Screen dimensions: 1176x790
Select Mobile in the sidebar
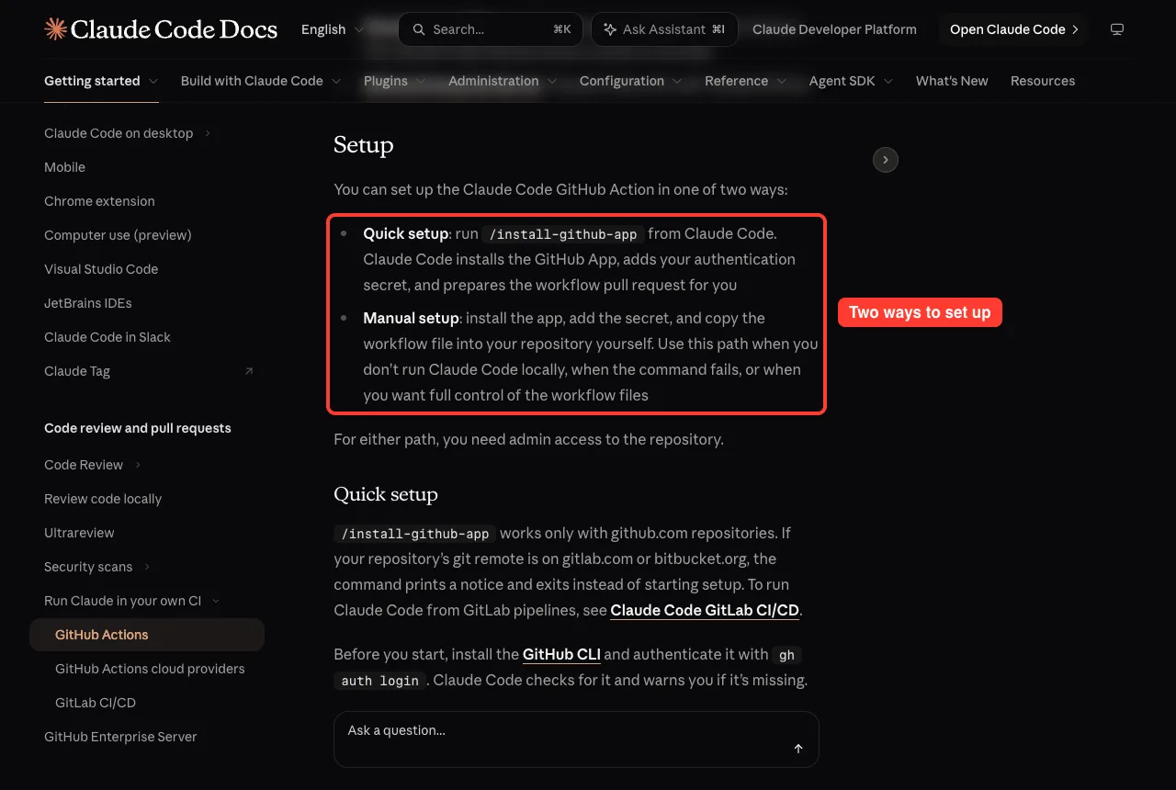tap(64, 167)
